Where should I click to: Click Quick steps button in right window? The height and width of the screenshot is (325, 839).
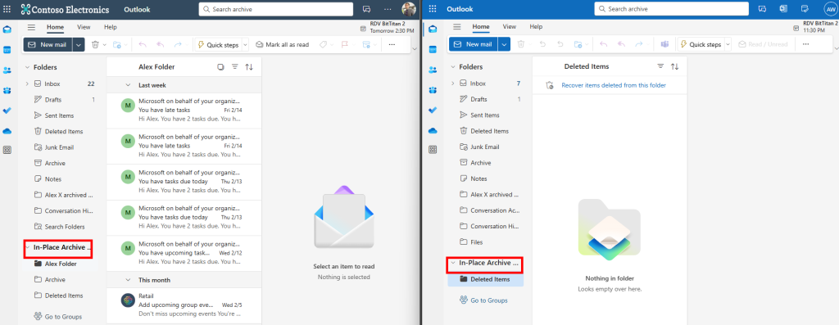[x=701, y=44]
